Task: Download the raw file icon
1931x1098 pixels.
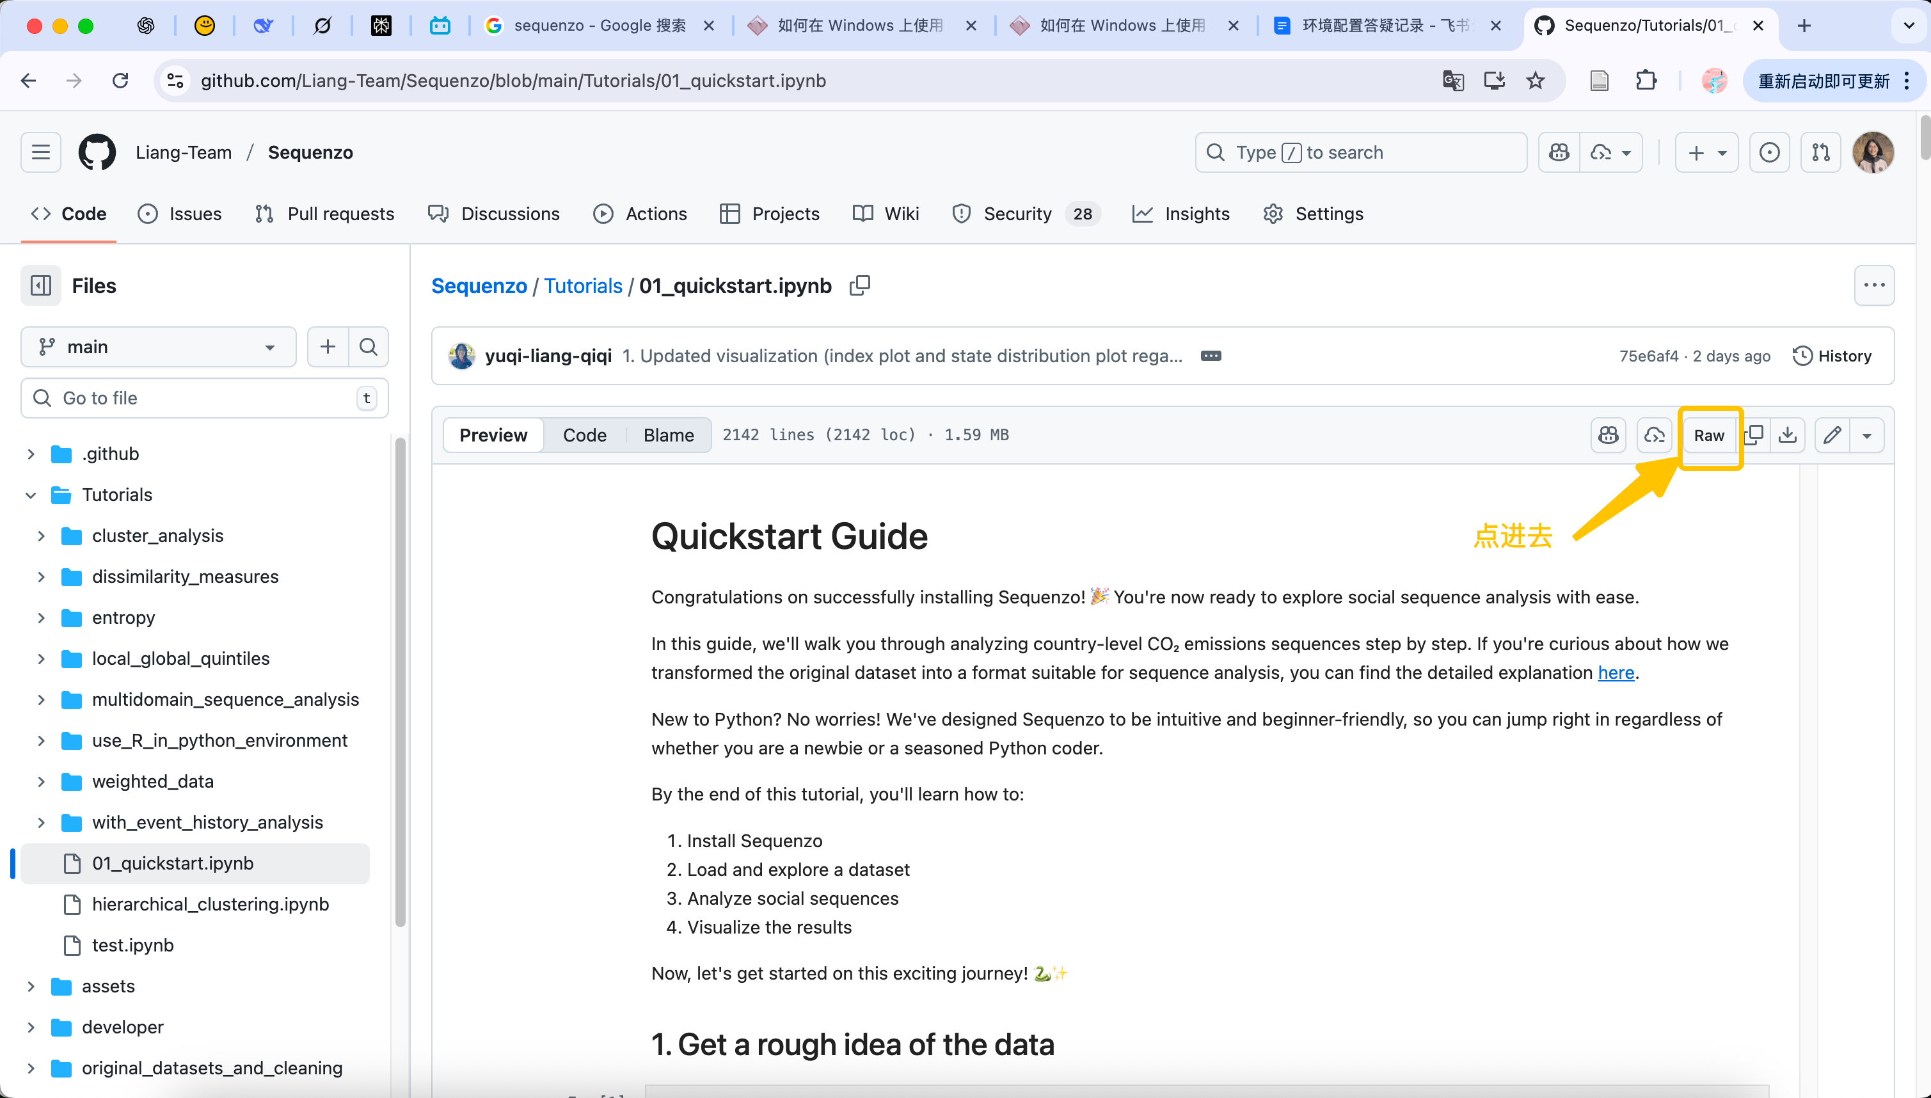Action: (x=1787, y=435)
